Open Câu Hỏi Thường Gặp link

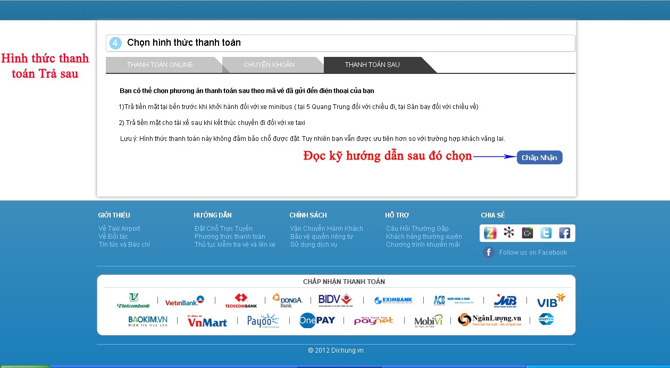[417, 229]
